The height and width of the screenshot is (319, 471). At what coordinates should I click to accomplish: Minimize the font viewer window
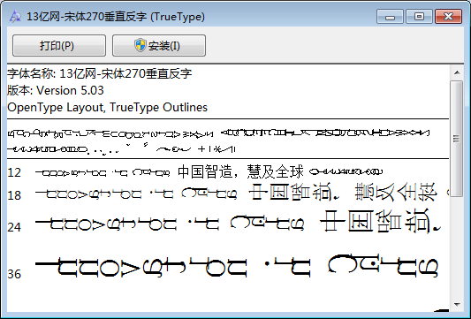[x=390, y=16]
